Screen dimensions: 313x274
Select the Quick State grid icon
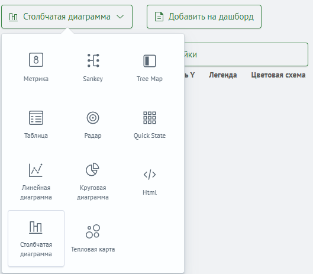(150, 118)
